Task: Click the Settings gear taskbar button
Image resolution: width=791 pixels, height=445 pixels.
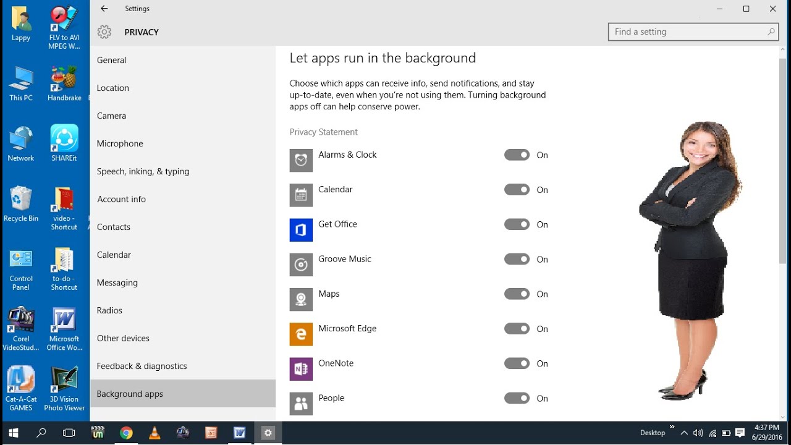Action: 268,433
